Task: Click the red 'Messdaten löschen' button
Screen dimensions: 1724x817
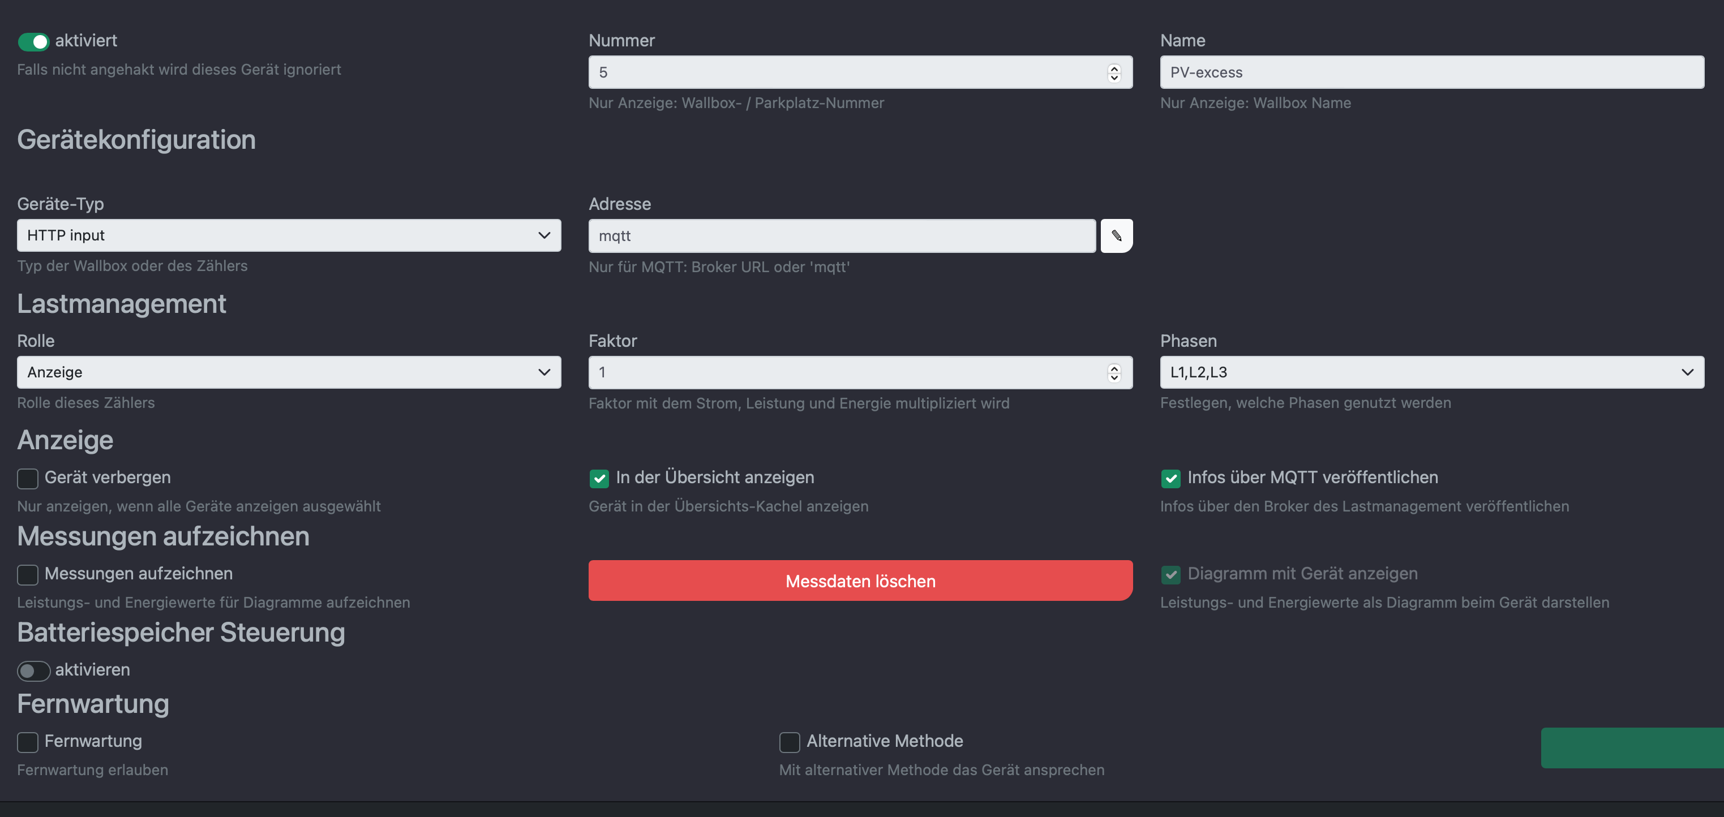Action: click(x=861, y=581)
